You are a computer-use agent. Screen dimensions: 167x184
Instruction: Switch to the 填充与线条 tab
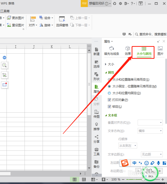[112, 51]
